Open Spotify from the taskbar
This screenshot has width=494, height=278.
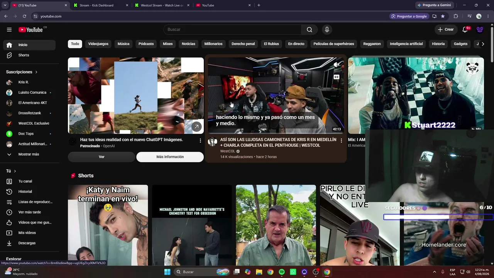282,272
